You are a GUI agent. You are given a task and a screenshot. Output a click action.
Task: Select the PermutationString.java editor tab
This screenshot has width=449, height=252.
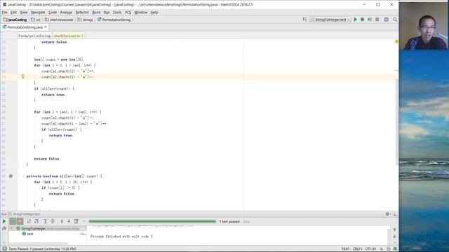(x=25, y=27)
